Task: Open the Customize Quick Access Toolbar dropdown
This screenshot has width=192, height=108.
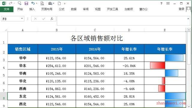Action: tap(65, 4)
